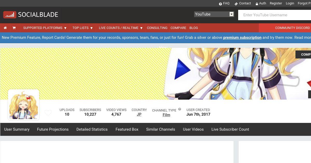The height and width of the screenshot is (163, 311).
Task: Open the Blog menu item
Action: tap(194, 28)
